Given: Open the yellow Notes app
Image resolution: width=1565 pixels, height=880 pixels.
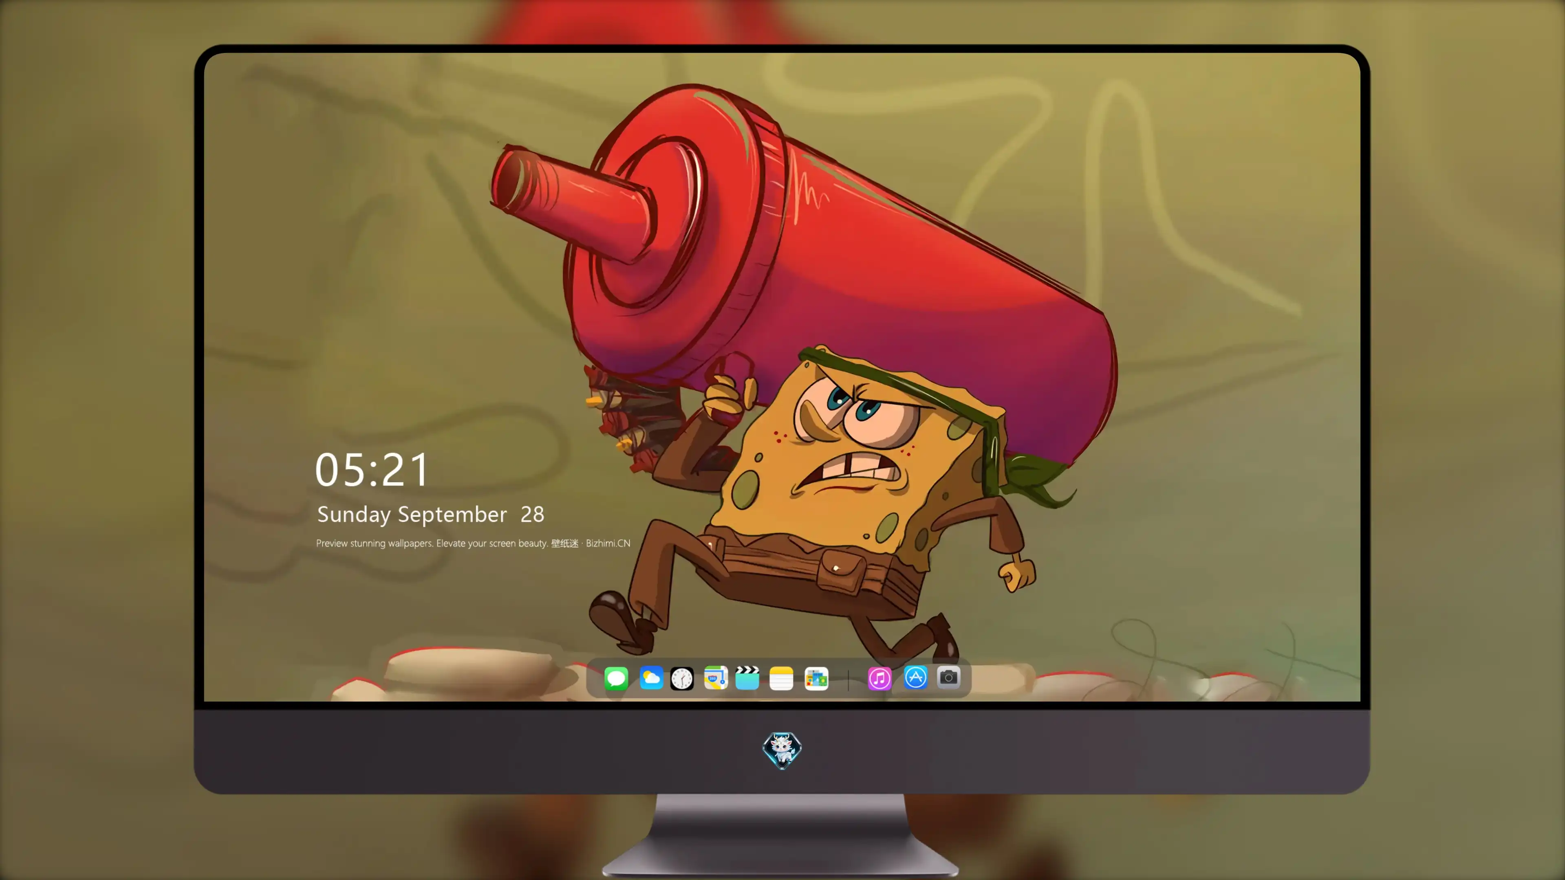Looking at the screenshot, I should tap(781, 678).
